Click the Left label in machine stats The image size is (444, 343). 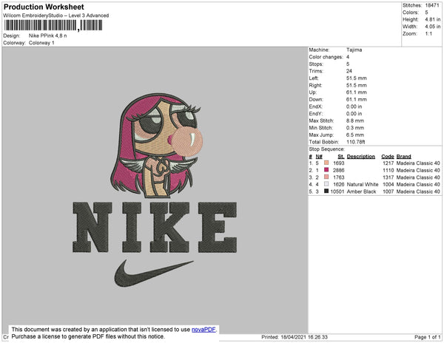[x=314, y=78]
